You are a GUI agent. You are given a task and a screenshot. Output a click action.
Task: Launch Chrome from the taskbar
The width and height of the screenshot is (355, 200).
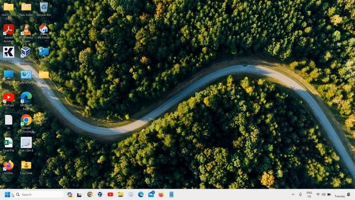(x=90, y=194)
